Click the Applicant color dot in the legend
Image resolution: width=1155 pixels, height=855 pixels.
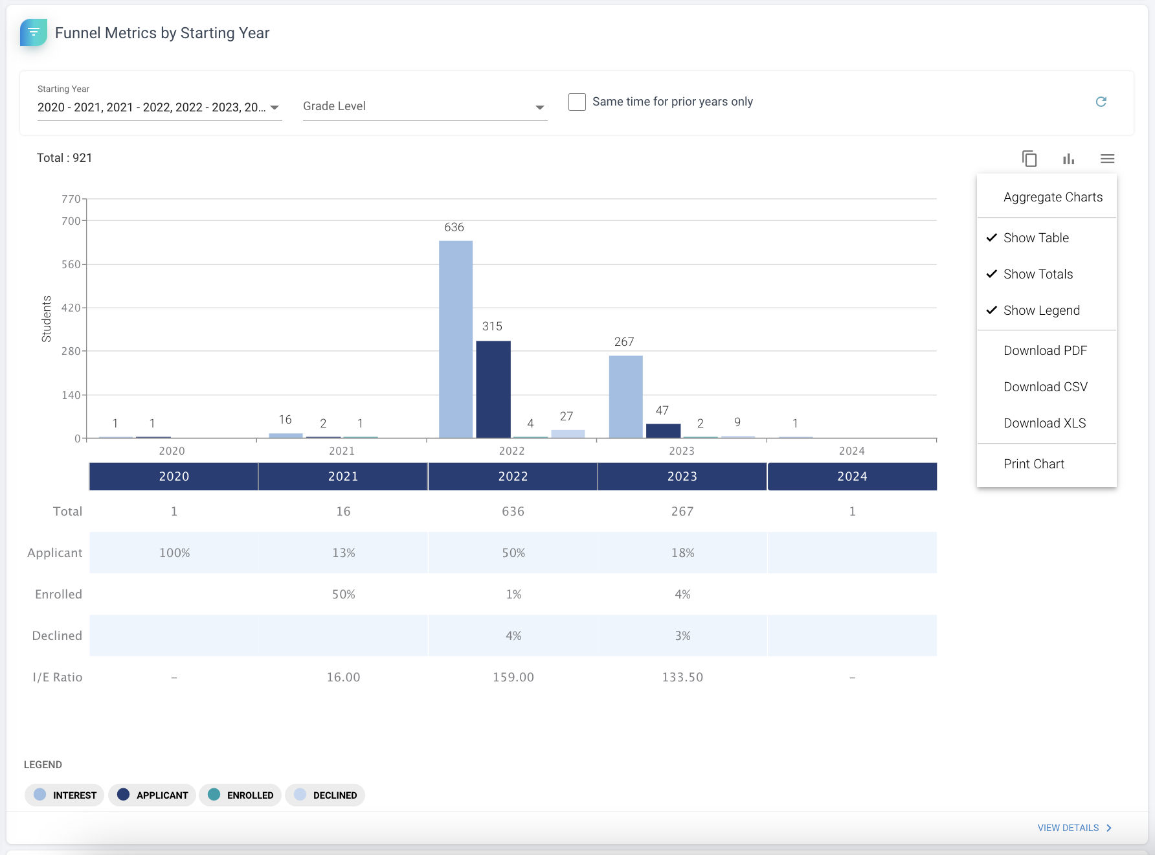click(123, 795)
